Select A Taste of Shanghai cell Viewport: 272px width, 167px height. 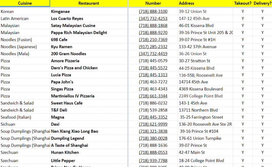point(89,145)
